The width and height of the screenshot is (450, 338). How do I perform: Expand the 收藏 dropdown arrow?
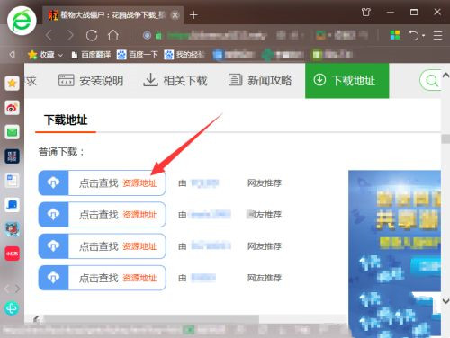(x=60, y=55)
